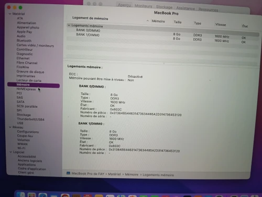Open Client géré under Logiciel
The image size is (262, 197).
(x=26, y=172)
